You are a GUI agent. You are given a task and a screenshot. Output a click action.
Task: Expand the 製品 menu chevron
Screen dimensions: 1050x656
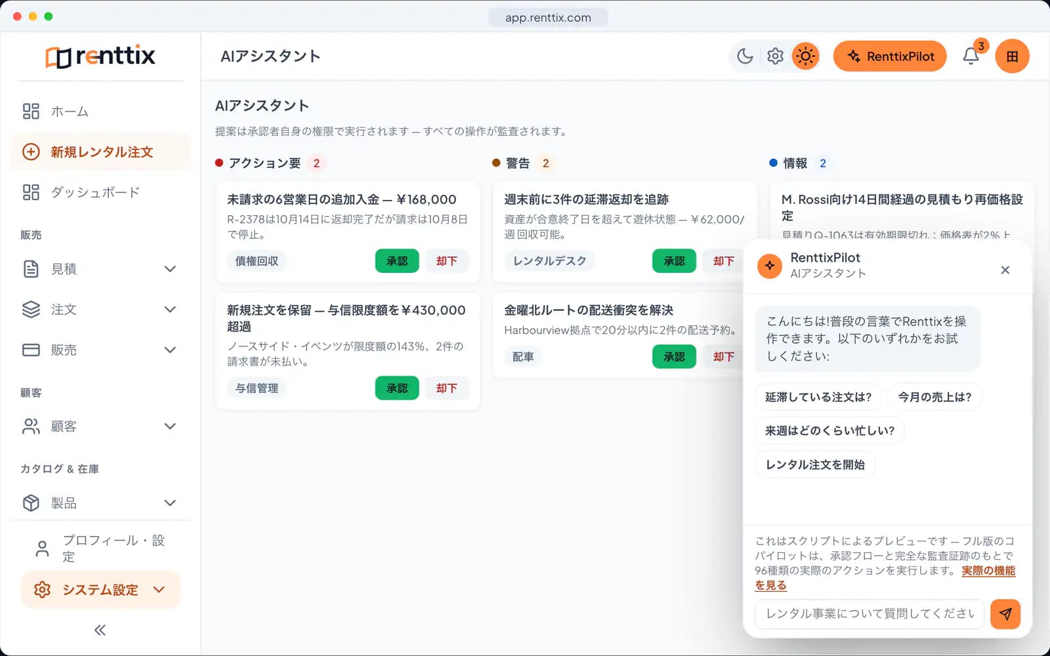pyautogui.click(x=170, y=503)
